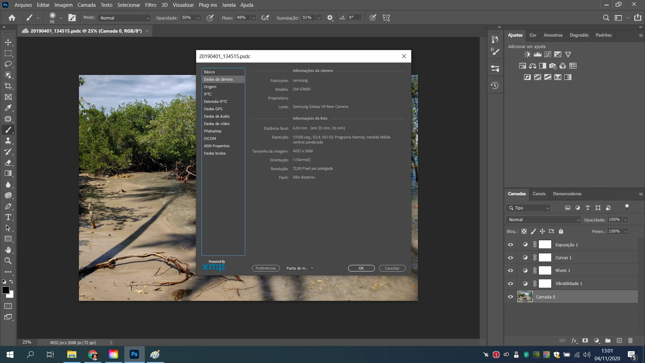This screenshot has height=363, width=645.
Task: Select Dados GPS in the metadata list
Action: click(x=213, y=109)
